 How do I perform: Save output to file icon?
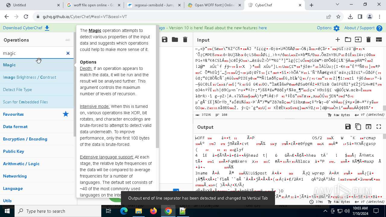348,127
